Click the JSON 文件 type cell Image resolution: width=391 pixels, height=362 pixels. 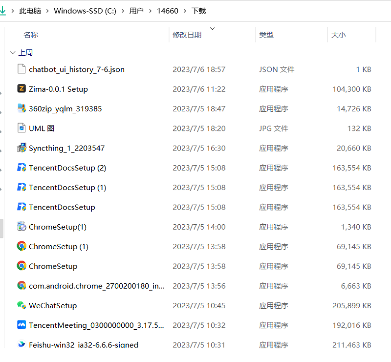277,69
